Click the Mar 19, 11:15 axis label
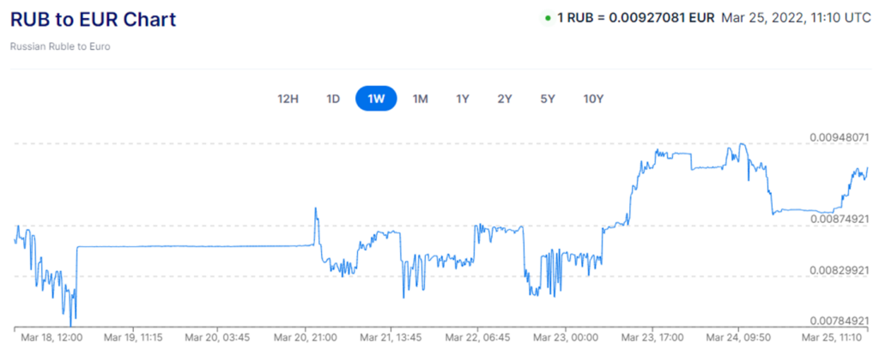 tap(133, 338)
